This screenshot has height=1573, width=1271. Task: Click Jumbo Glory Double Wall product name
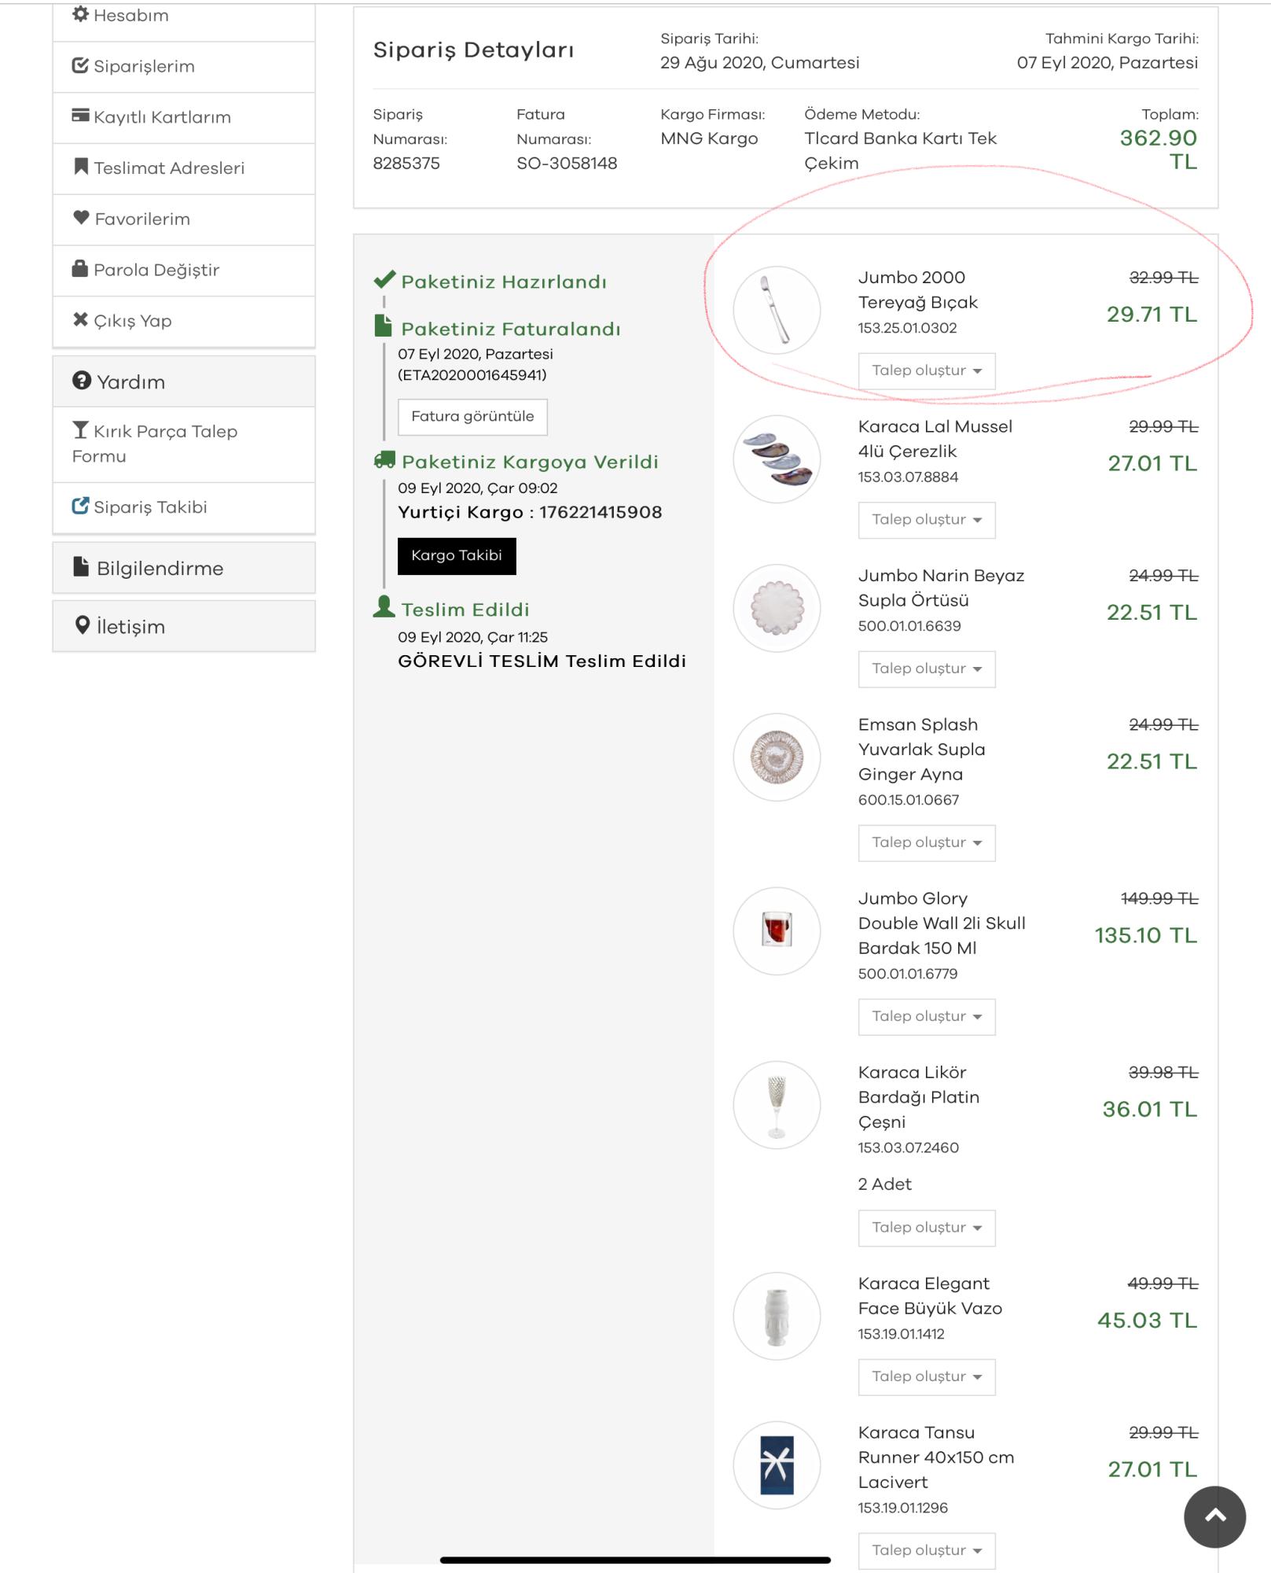pyautogui.click(x=942, y=923)
